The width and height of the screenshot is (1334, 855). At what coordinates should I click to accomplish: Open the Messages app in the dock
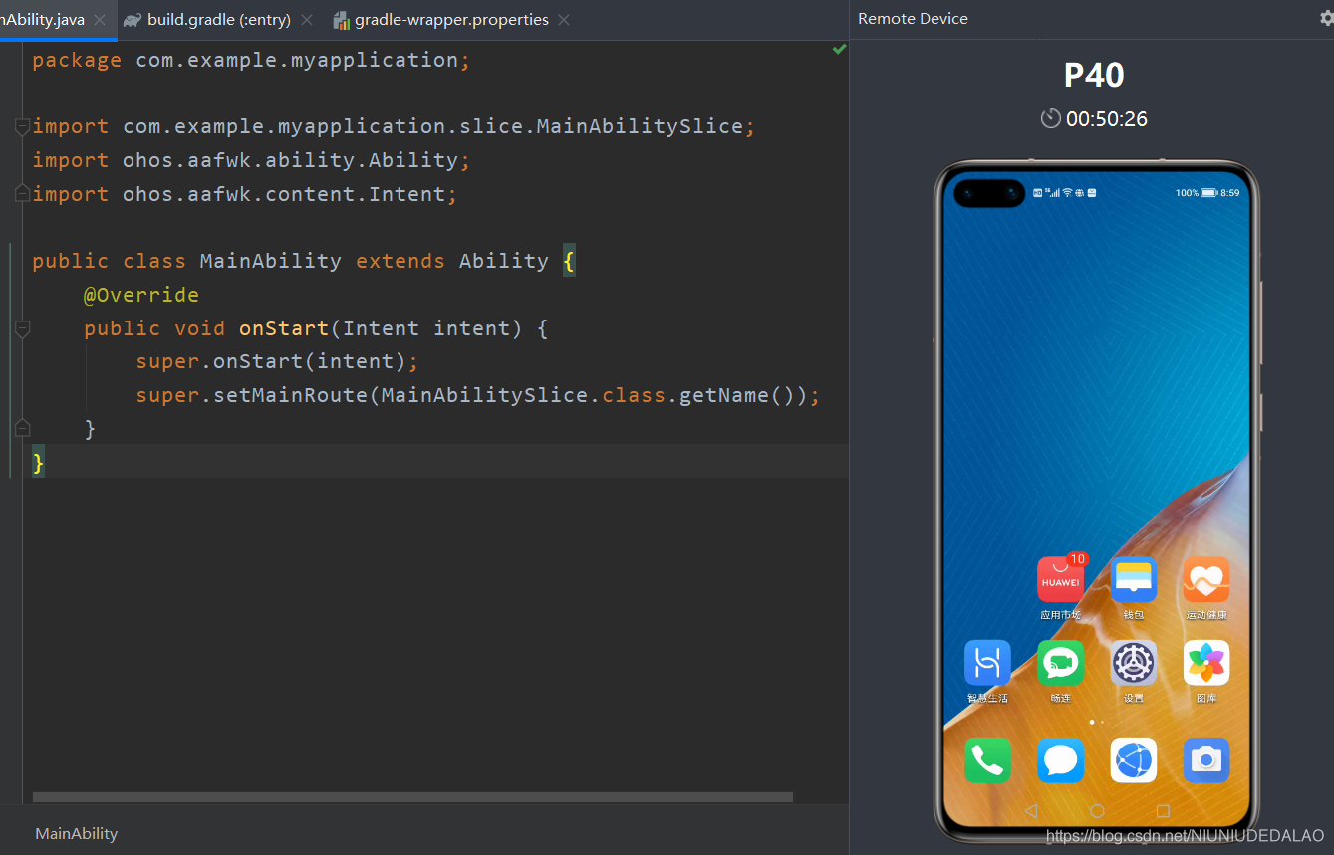pyautogui.click(x=1060, y=760)
